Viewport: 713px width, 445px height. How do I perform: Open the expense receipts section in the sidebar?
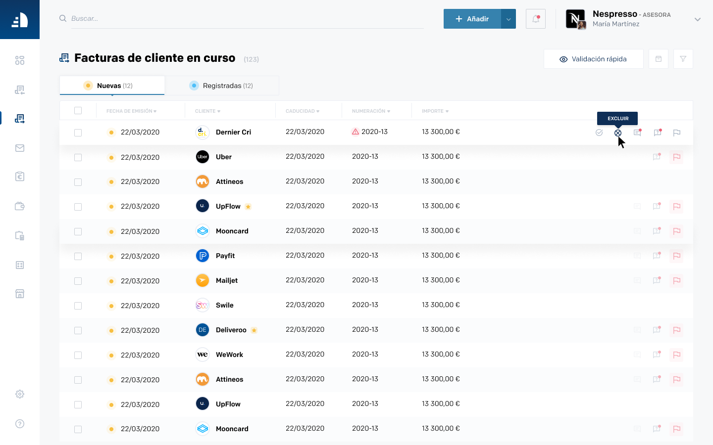point(20,206)
